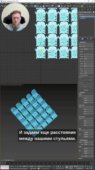The image size is (95, 170).
Task: Open the Modifier List dropdown
Action: (86, 14)
